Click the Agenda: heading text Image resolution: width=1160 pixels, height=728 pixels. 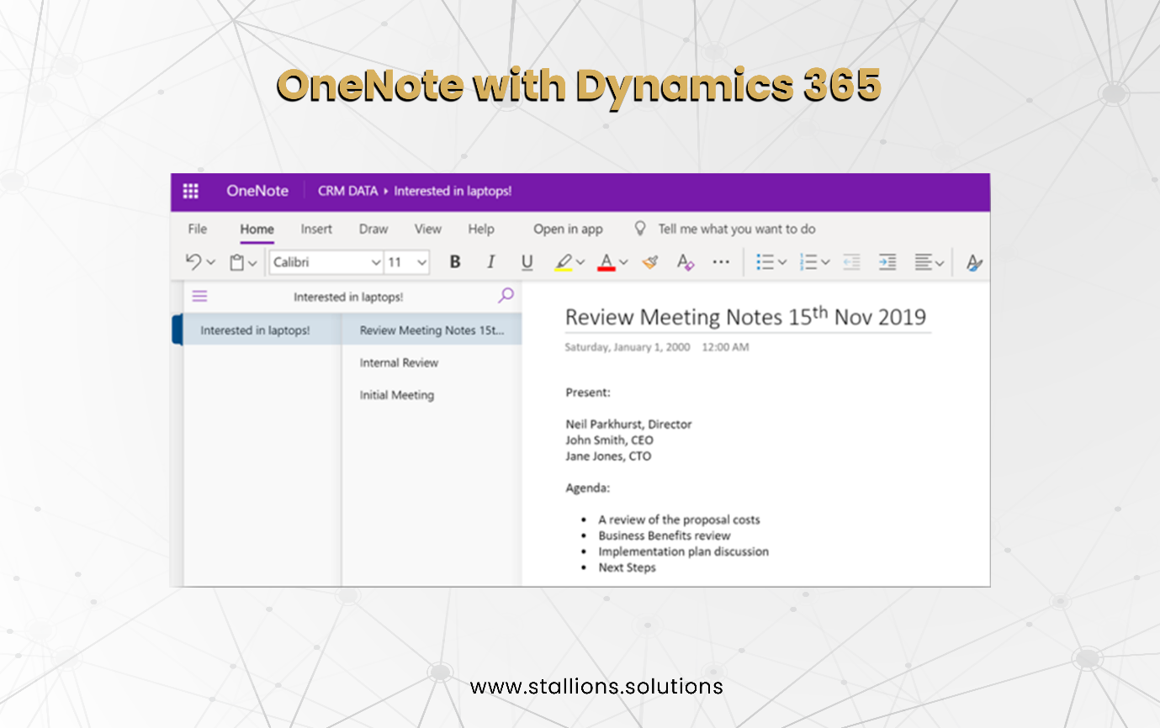coord(588,488)
